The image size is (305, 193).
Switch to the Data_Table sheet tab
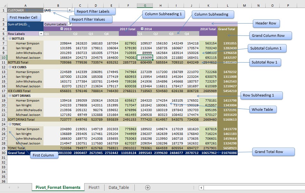click(119, 187)
